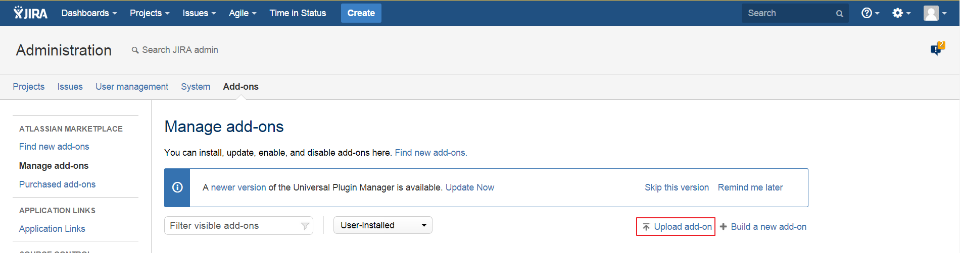The height and width of the screenshot is (253, 960).
Task: Switch to the System admin tab
Action: [196, 87]
